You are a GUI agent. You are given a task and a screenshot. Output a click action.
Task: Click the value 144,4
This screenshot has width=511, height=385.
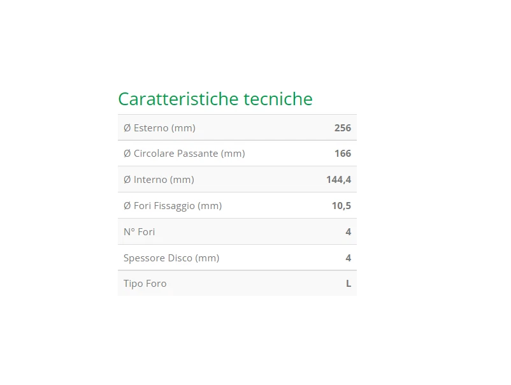pyautogui.click(x=338, y=180)
